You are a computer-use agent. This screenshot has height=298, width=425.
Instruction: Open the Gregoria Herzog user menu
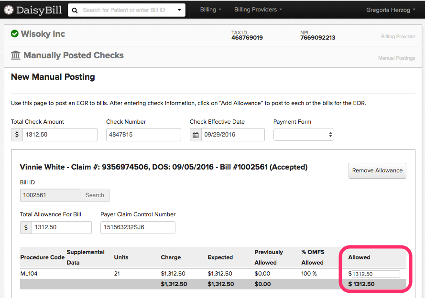pyautogui.click(x=391, y=10)
